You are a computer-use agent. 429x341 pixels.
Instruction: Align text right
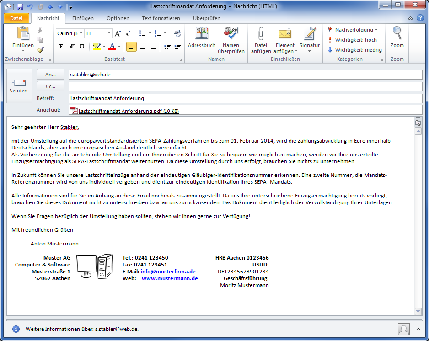[x=153, y=47]
